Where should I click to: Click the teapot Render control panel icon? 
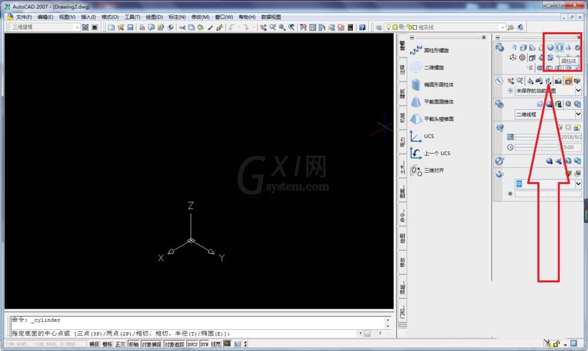click(499, 174)
